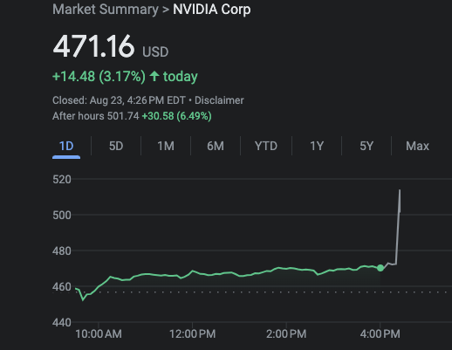Click the 460 y-axis label
This screenshot has width=452, height=350.
[x=62, y=287]
